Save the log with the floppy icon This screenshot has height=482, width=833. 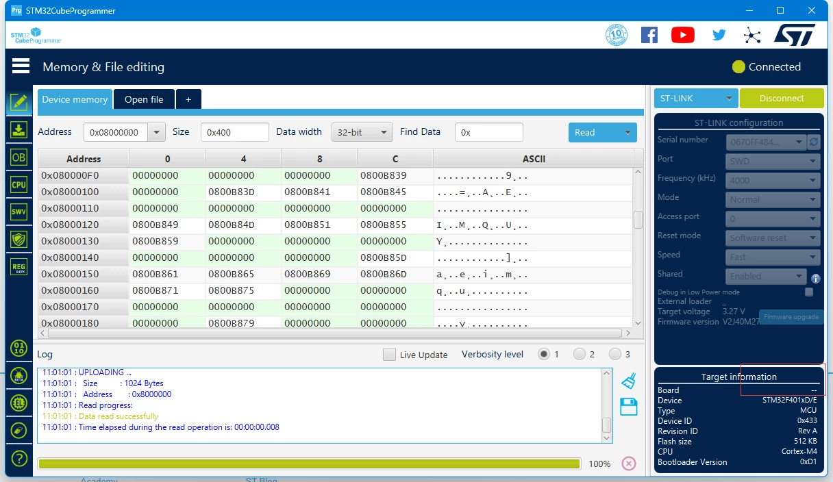[x=629, y=407]
